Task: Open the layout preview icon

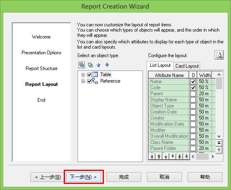Action: [x=219, y=55]
